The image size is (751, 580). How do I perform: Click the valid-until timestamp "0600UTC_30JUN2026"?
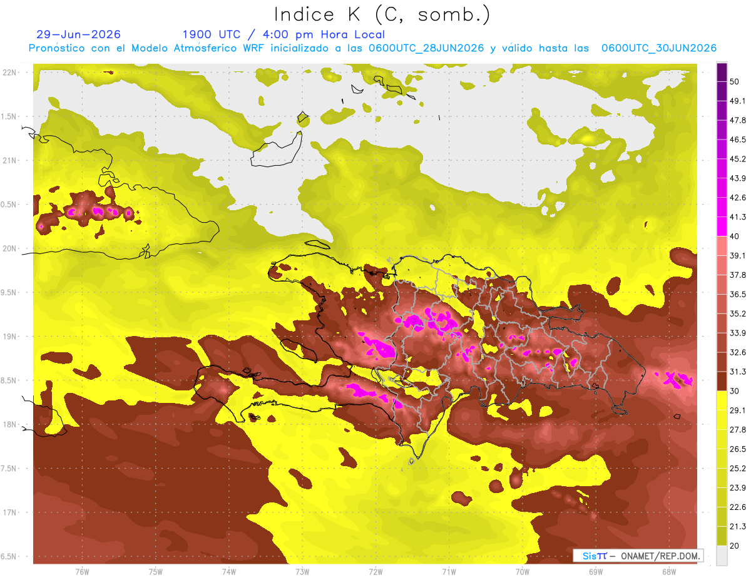pos(659,48)
